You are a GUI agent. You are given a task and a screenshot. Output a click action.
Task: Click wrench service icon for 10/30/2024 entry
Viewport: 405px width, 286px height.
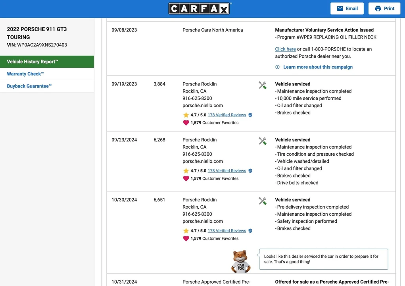[263, 201]
